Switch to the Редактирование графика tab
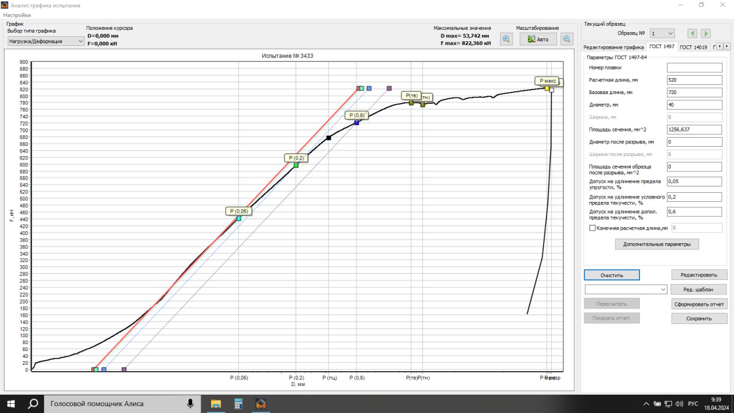The image size is (734, 413). 614,47
